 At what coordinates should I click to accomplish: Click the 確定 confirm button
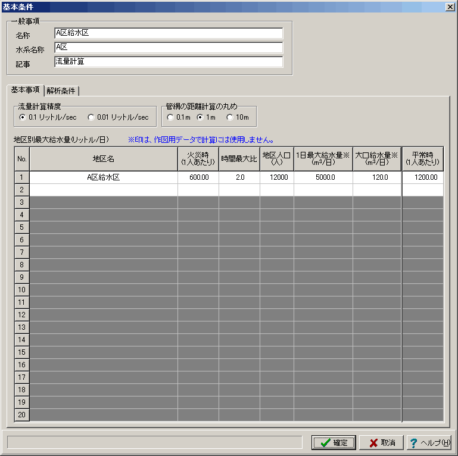(334, 442)
